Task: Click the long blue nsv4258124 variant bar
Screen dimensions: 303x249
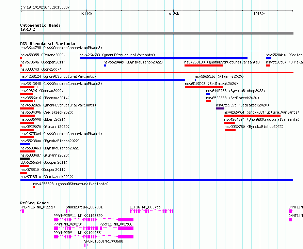Action: (x=102, y=80)
